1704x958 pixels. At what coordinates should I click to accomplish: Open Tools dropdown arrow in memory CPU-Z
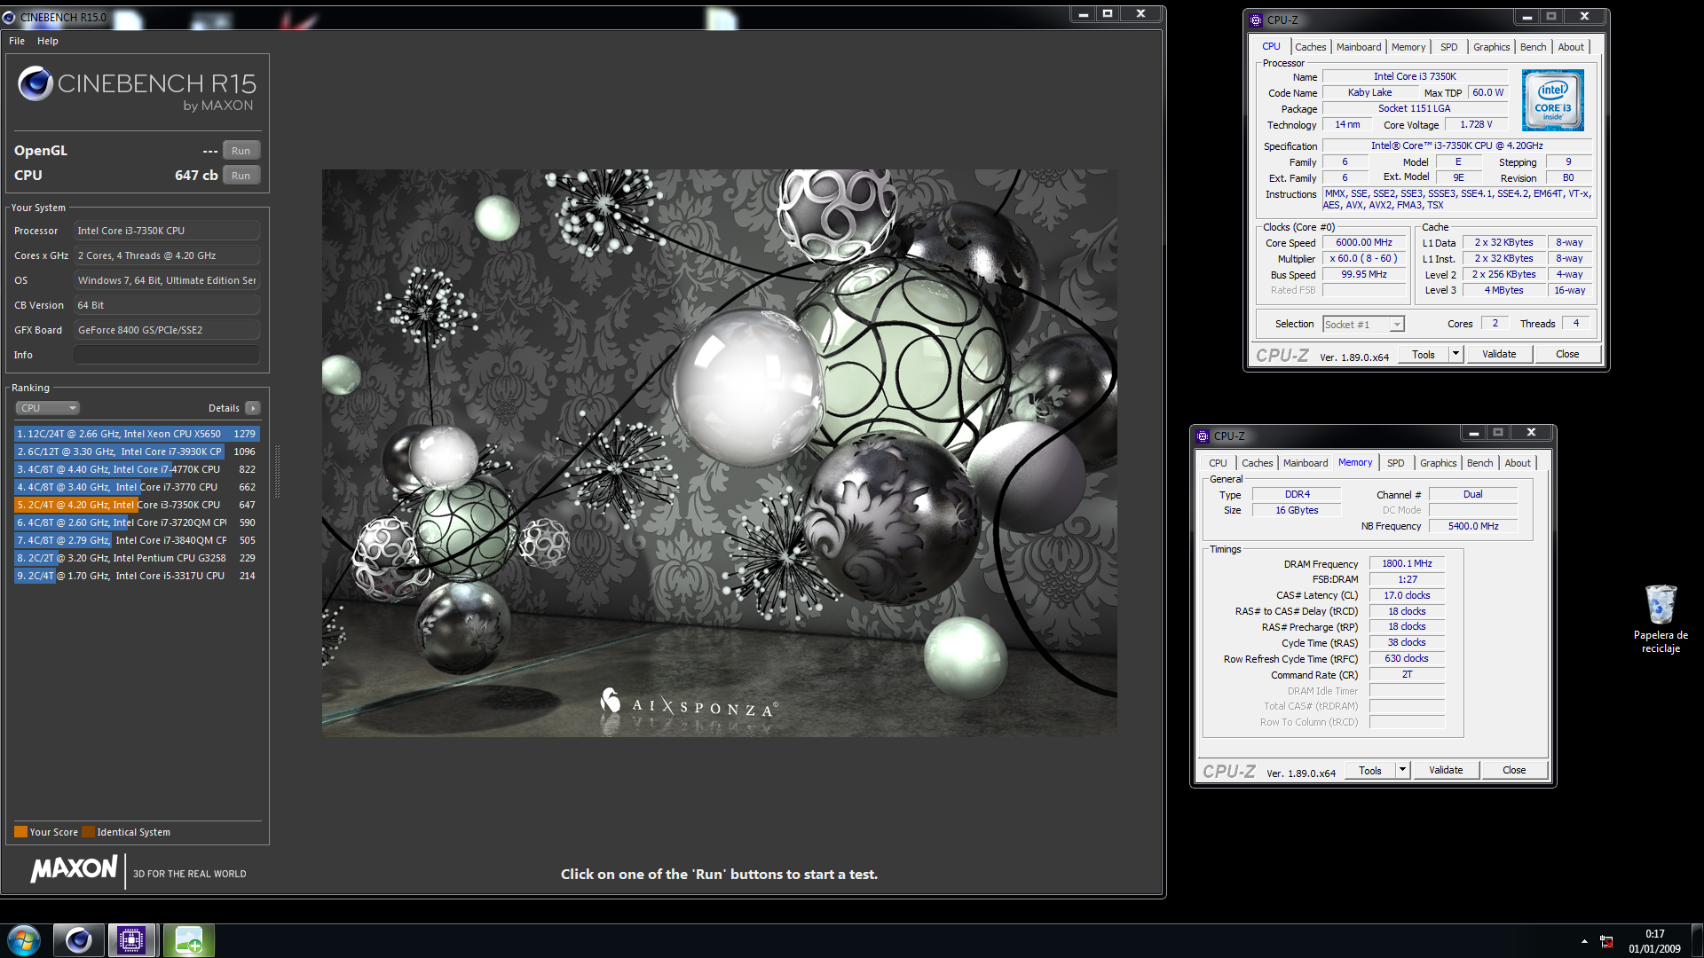click(1402, 770)
